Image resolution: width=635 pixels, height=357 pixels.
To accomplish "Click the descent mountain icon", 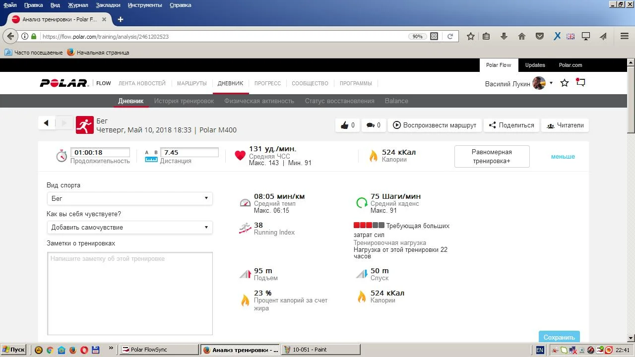I will pos(362,274).
